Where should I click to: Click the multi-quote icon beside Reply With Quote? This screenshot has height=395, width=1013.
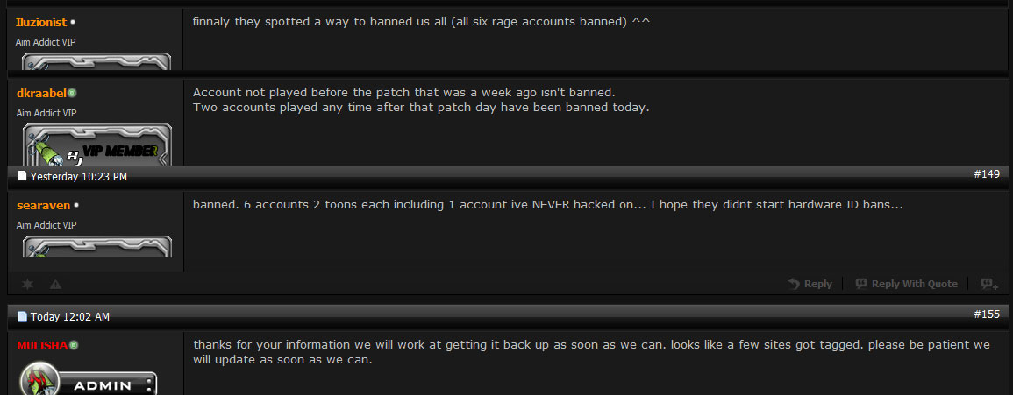pos(989,284)
